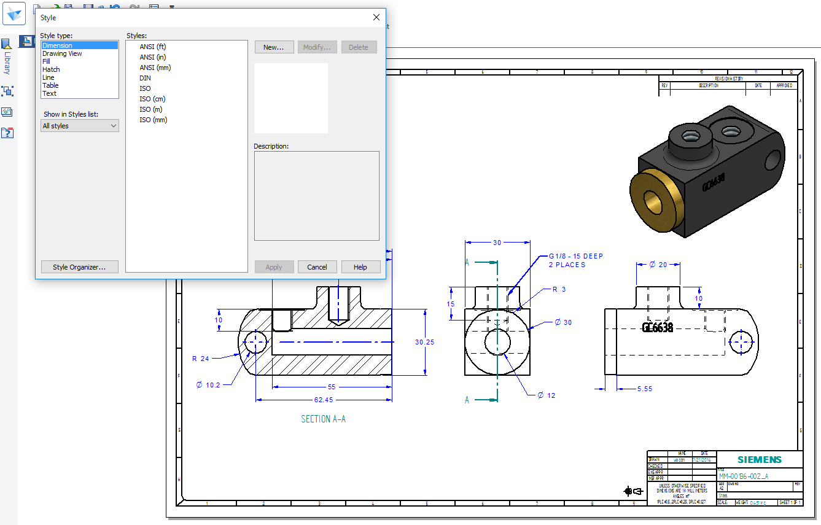This screenshot has width=821, height=525.
Task: Undo the last action
Action: [x=114, y=6]
